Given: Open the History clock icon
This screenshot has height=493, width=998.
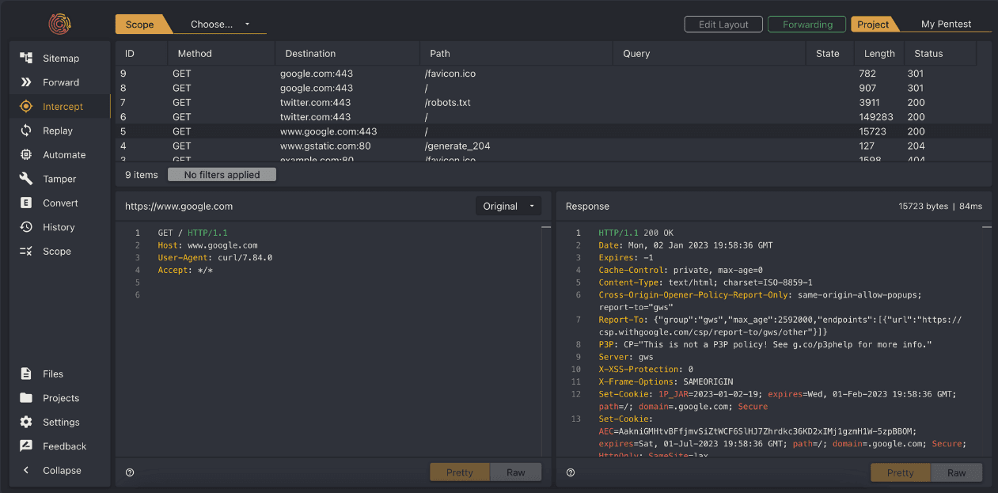Looking at the screenshot, I should click(x=26, y=227).
